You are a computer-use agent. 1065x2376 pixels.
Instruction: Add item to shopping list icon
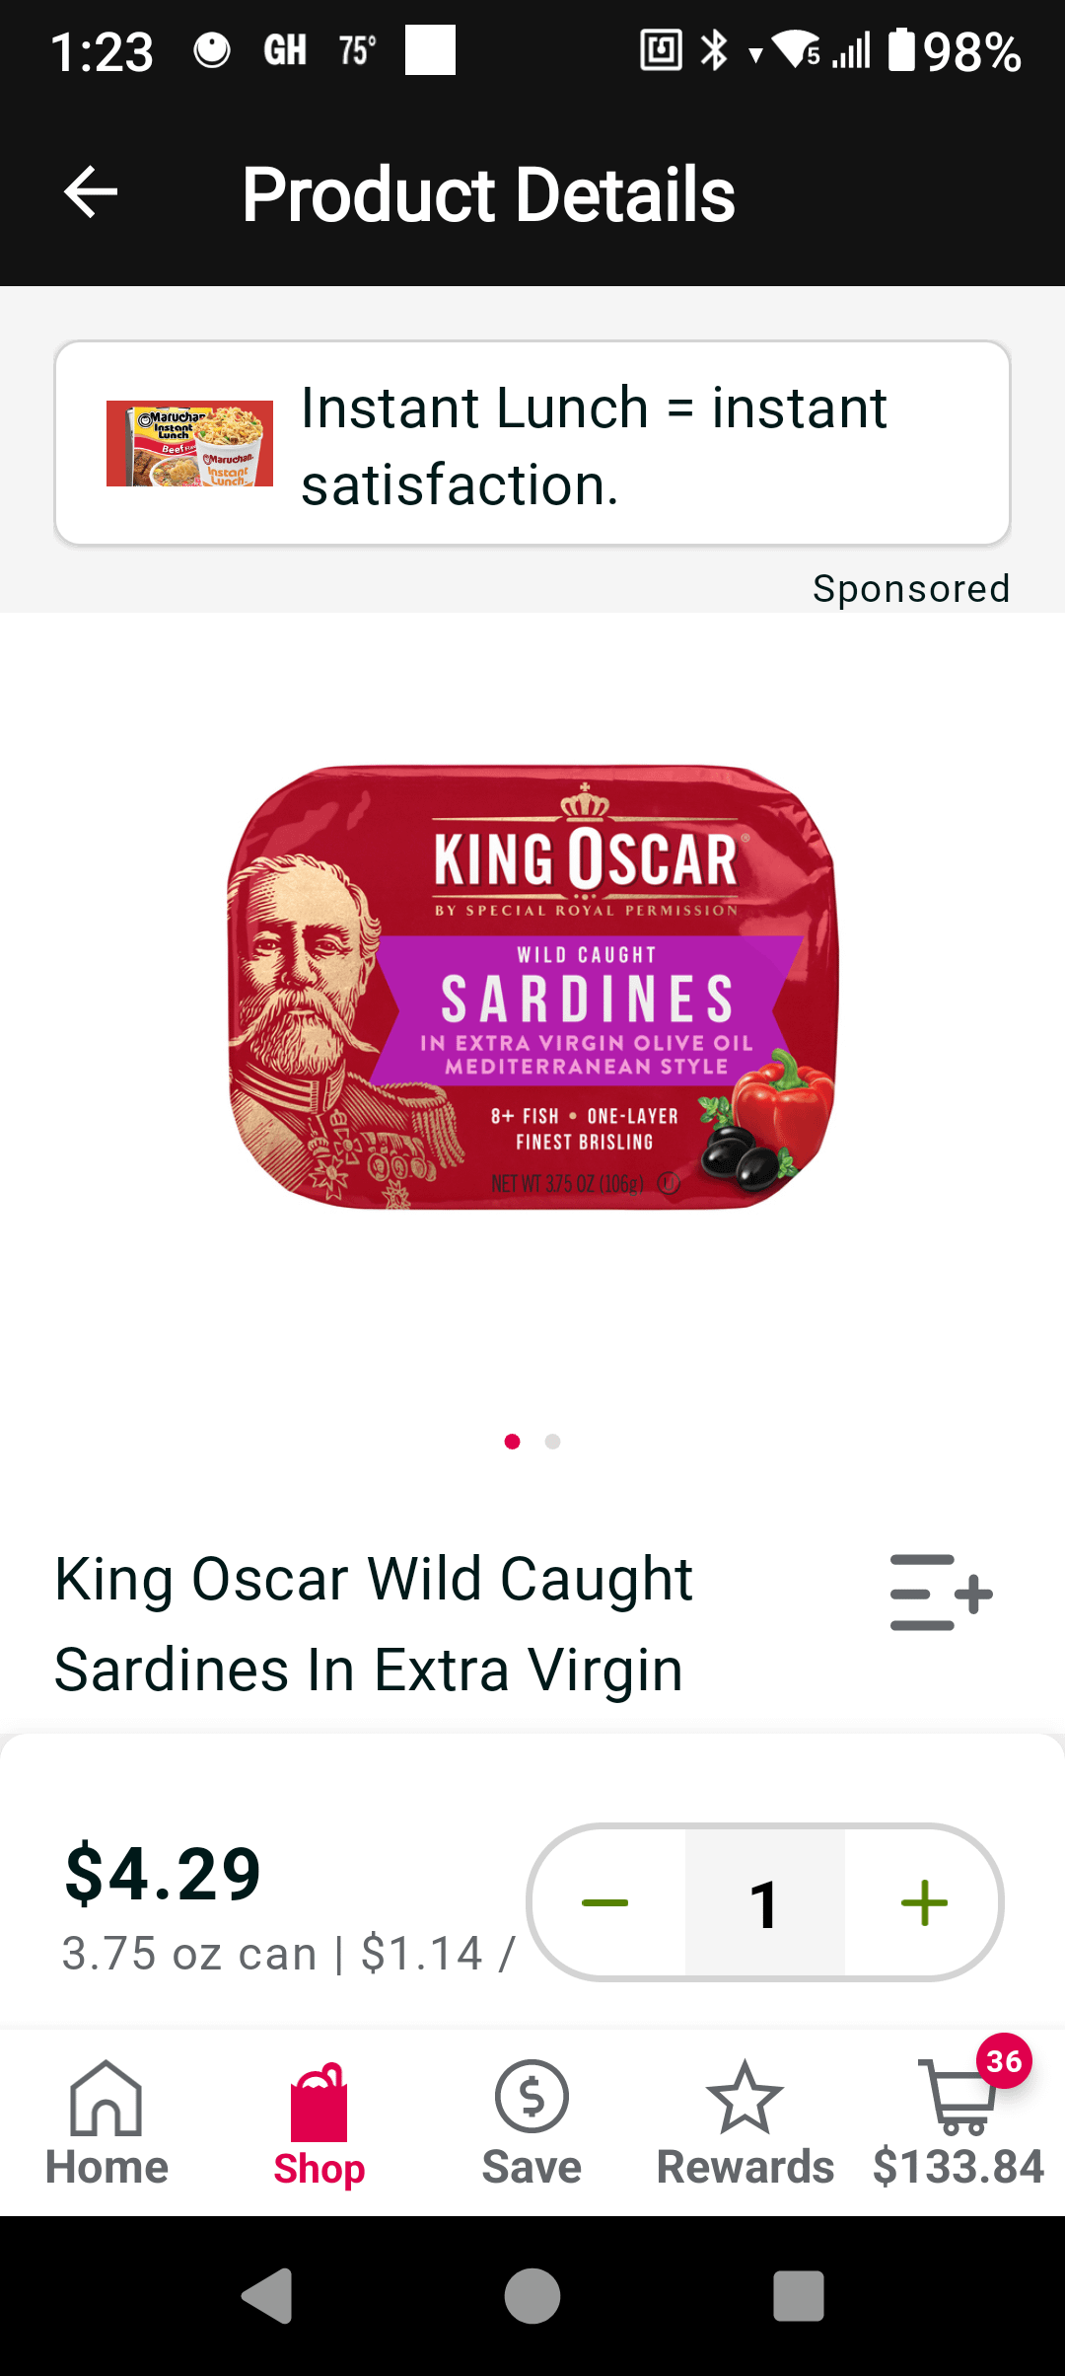click(x=941, y=1593)
